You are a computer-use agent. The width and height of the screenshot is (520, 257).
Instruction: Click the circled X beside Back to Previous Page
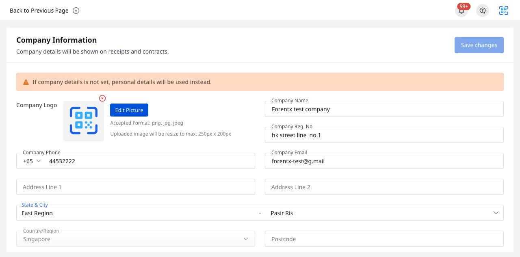pos(76,11)
